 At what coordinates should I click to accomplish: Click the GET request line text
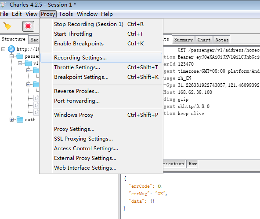point(219,50)
